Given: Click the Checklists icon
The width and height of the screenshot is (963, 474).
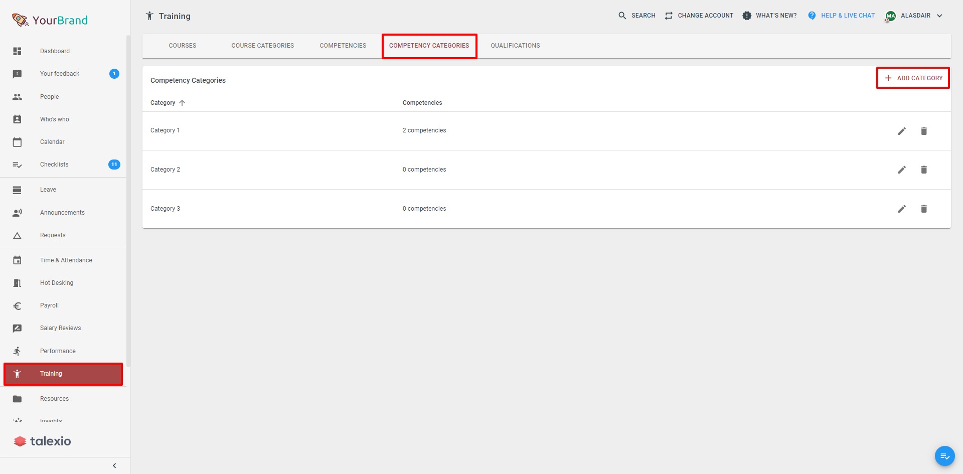Looking at the screenshot, I should tap(17, 165).
